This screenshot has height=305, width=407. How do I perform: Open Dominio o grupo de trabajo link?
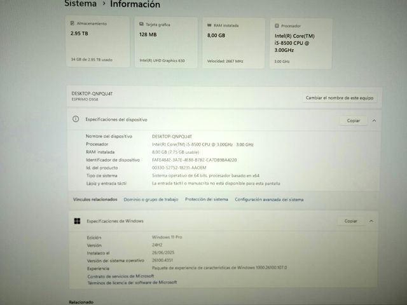151,200
